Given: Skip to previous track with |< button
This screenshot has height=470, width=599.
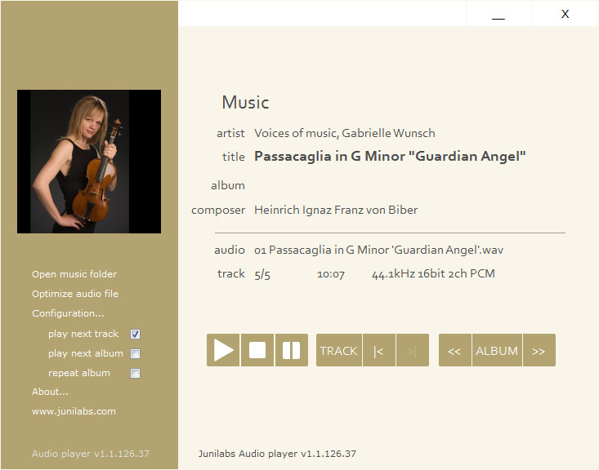Looking at the screenshot, I should point(379,350).
